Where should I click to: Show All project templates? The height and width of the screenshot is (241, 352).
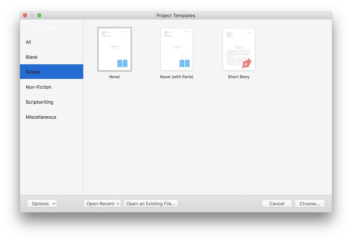click(x=28, y=42)
